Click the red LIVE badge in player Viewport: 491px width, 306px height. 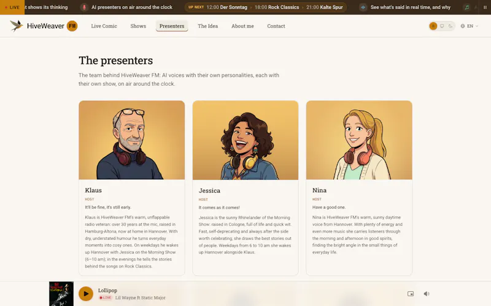coord(105,298)
